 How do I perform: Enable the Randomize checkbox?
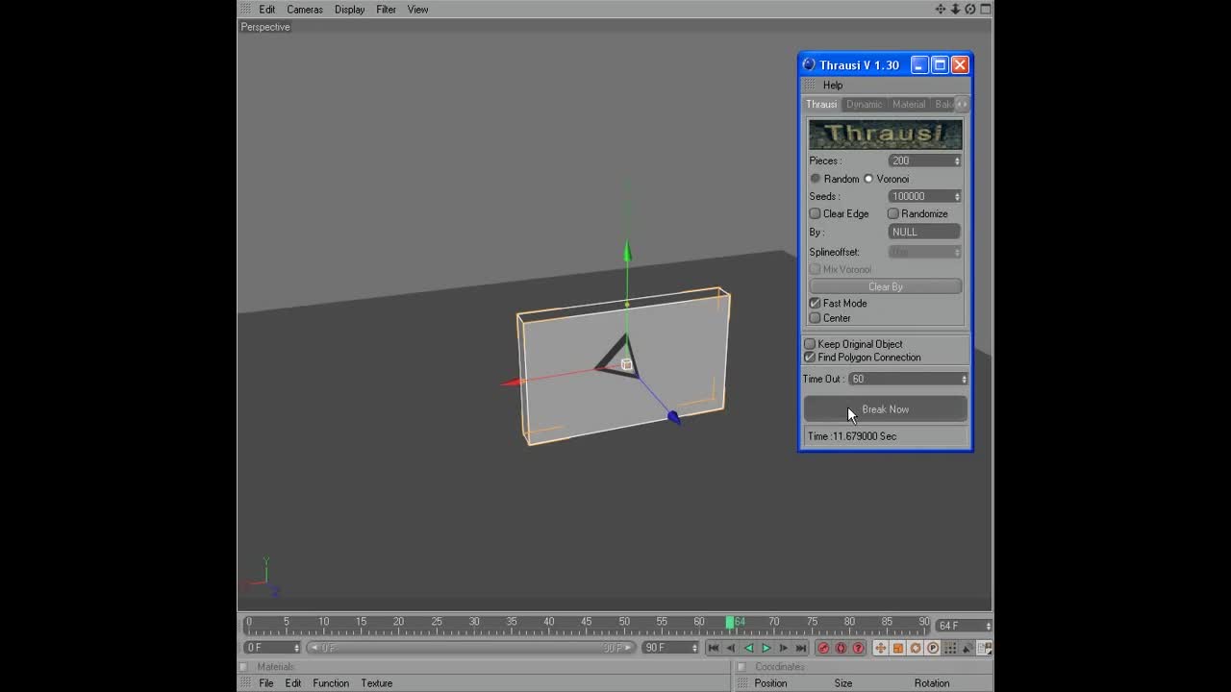click(893, 213)
